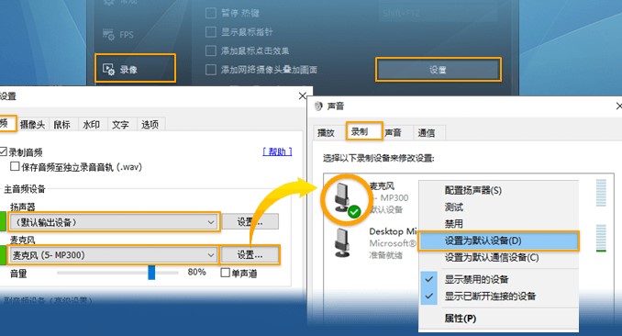Choose 配置扬声器(S) in context menu
The width and height of the screenshot is (622, 336).
click(x=499, y=190)
